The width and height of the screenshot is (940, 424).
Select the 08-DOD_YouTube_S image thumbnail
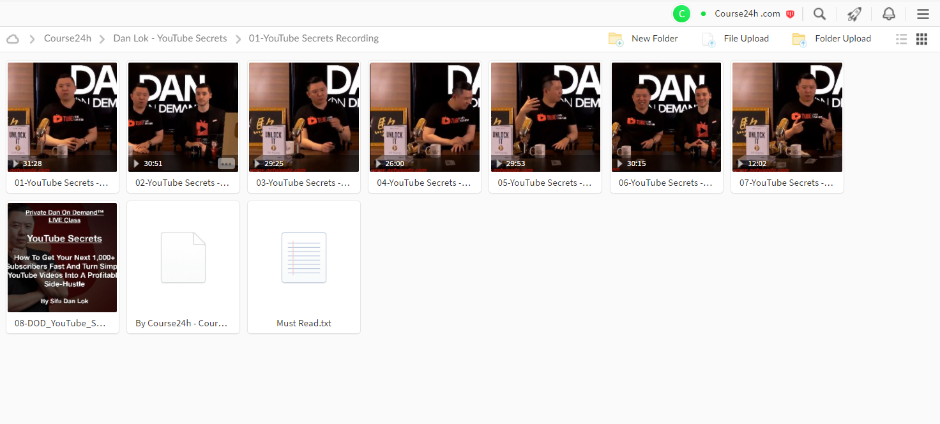click(x=63, y=257)
